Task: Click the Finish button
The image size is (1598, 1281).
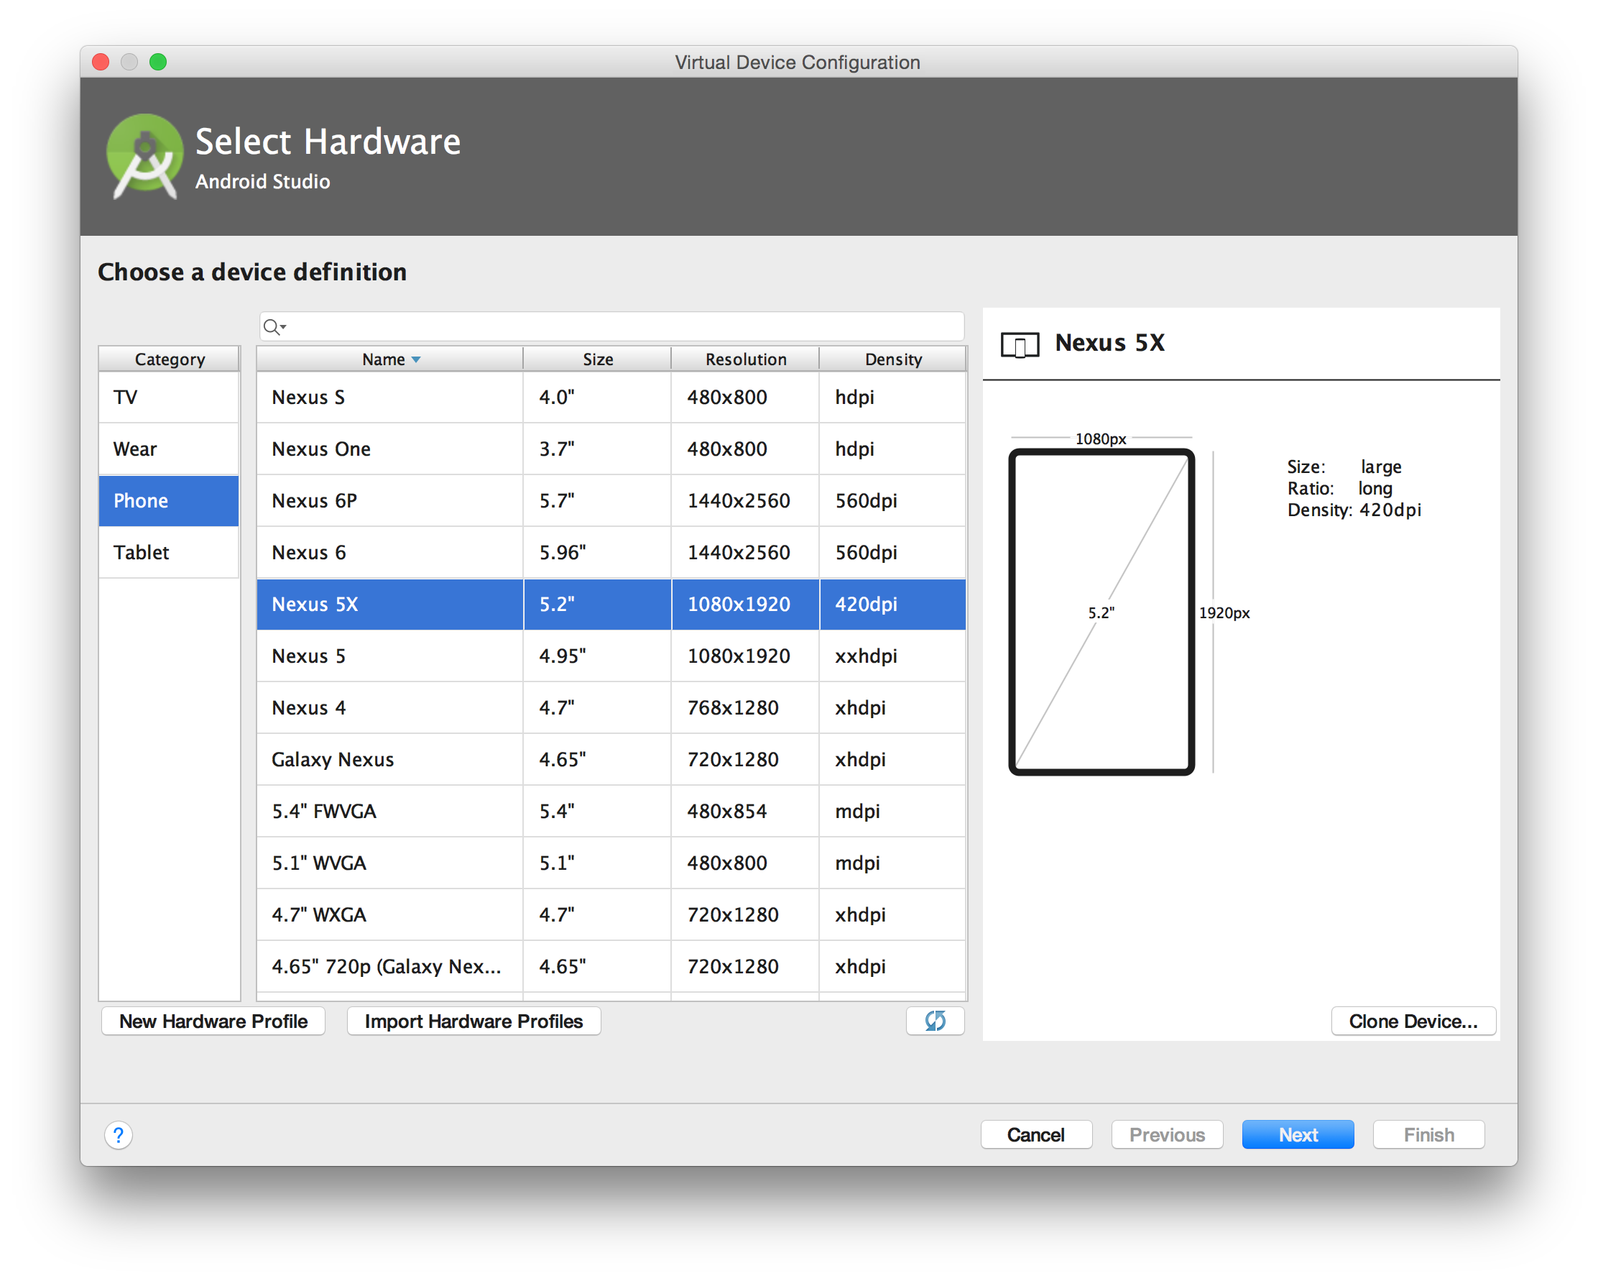Action: (1429, 1135)
